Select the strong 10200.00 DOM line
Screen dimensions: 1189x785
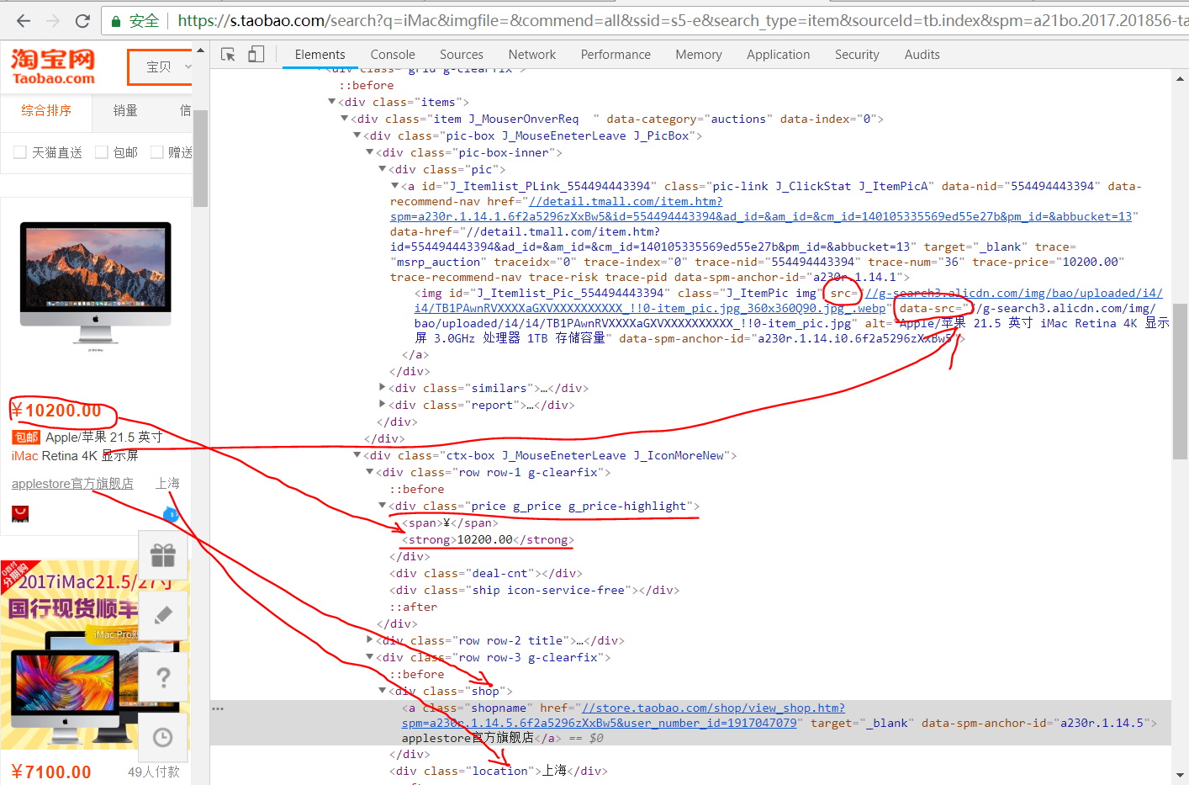click(x=489, y=539)
